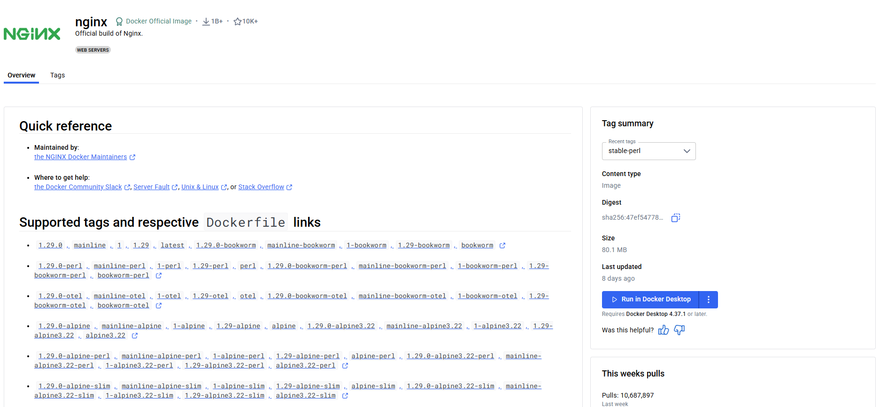Click external icon after Server Fault
The image size is (880, 407).
coord(175,187)
